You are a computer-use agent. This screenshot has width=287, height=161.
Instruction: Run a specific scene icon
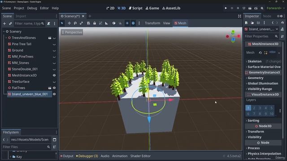pyautogui.click(x=256, y=8)
